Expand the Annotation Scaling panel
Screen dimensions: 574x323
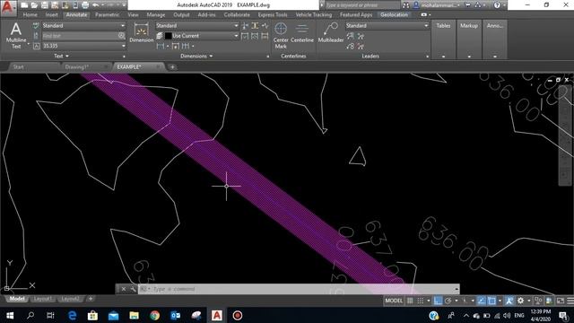(495, 39)
